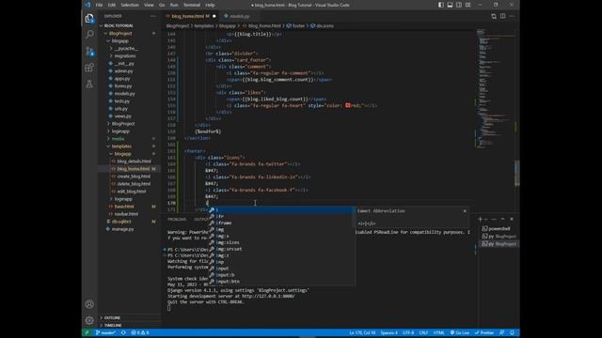
Task: Toggle primary side bar layout icon
Action: click(441, 5)
